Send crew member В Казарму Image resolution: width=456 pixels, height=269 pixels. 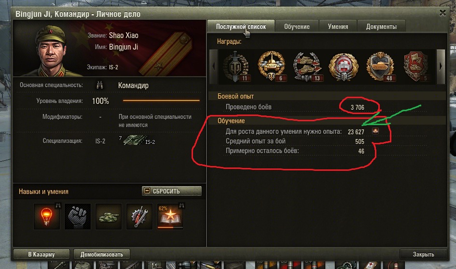coord(41,254)
